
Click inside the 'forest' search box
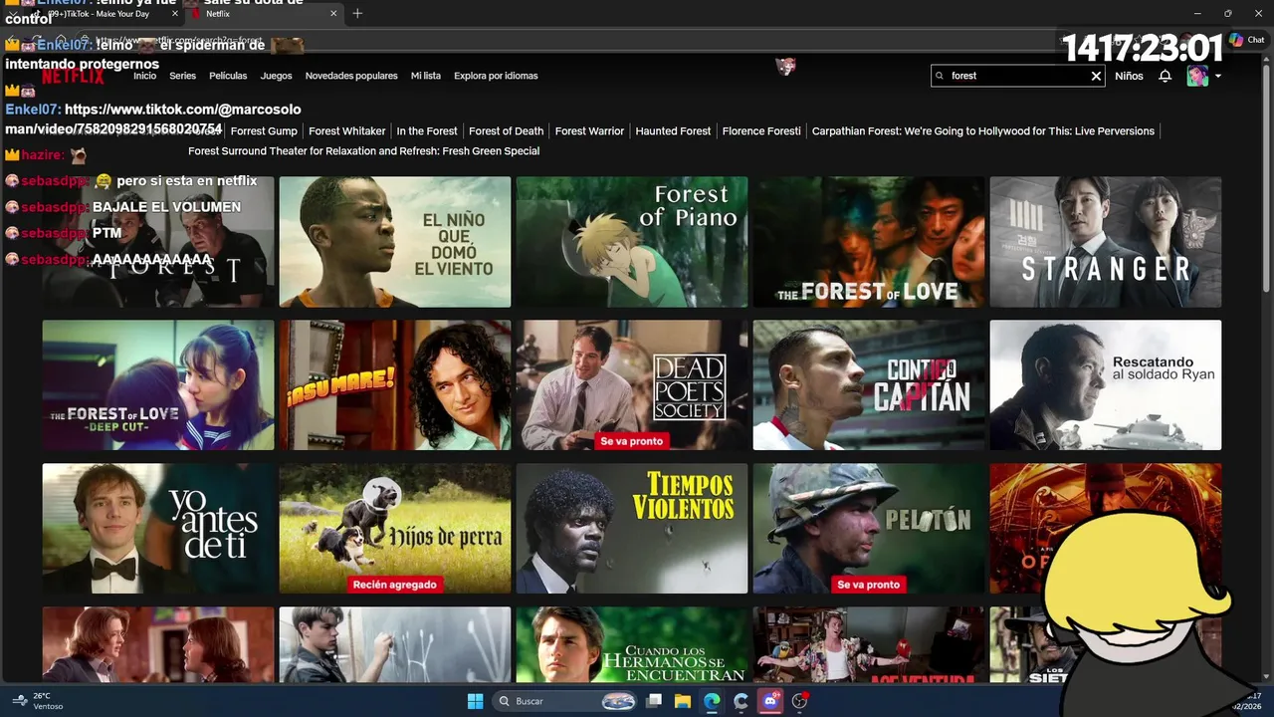pos(1017,76)
